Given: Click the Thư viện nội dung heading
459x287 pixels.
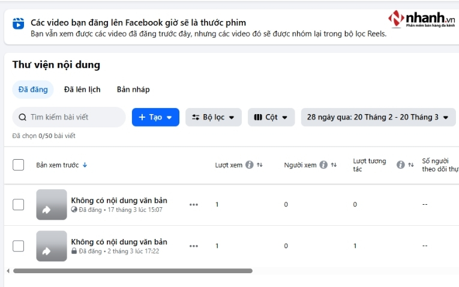Looking at the screenshot, I should coord(56,65).
